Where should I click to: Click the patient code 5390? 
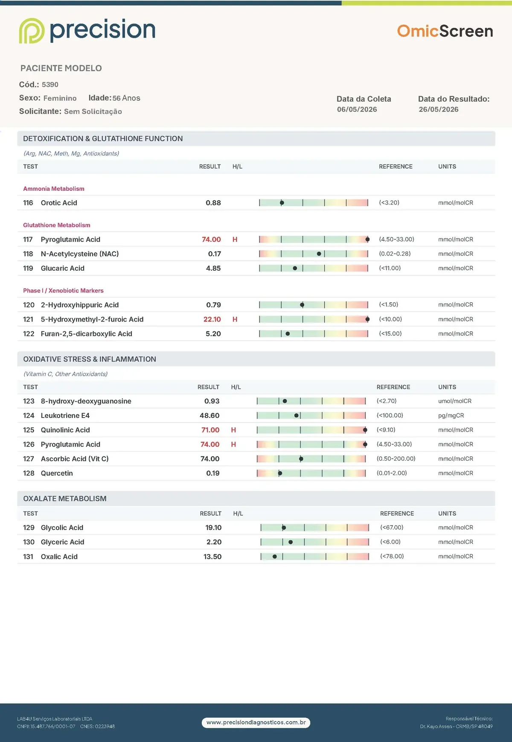pos(50,85)
